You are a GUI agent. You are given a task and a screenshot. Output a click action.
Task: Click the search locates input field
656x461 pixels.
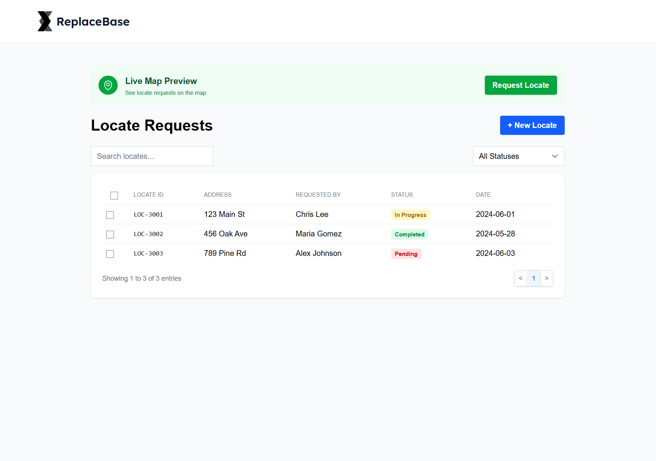click(x=152, y=156)
